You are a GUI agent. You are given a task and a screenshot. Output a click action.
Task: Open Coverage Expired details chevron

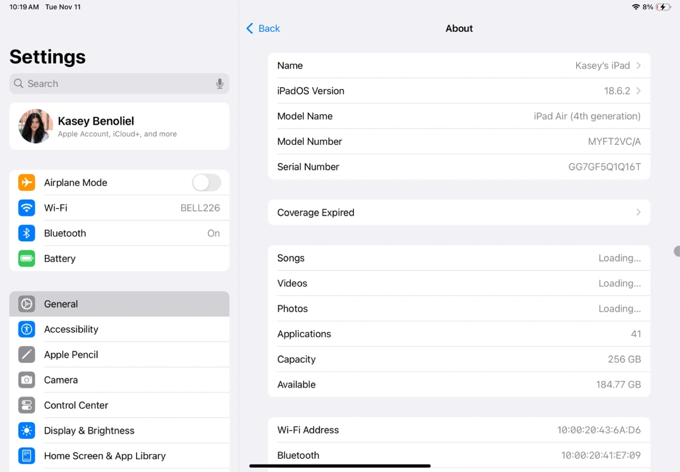point(638,212)
